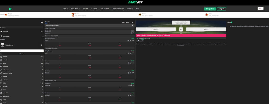The height and width of the screenshot is (104, 269).
Task: Select Draw odds for New Zealand vs China
Action: coord(90,58)
